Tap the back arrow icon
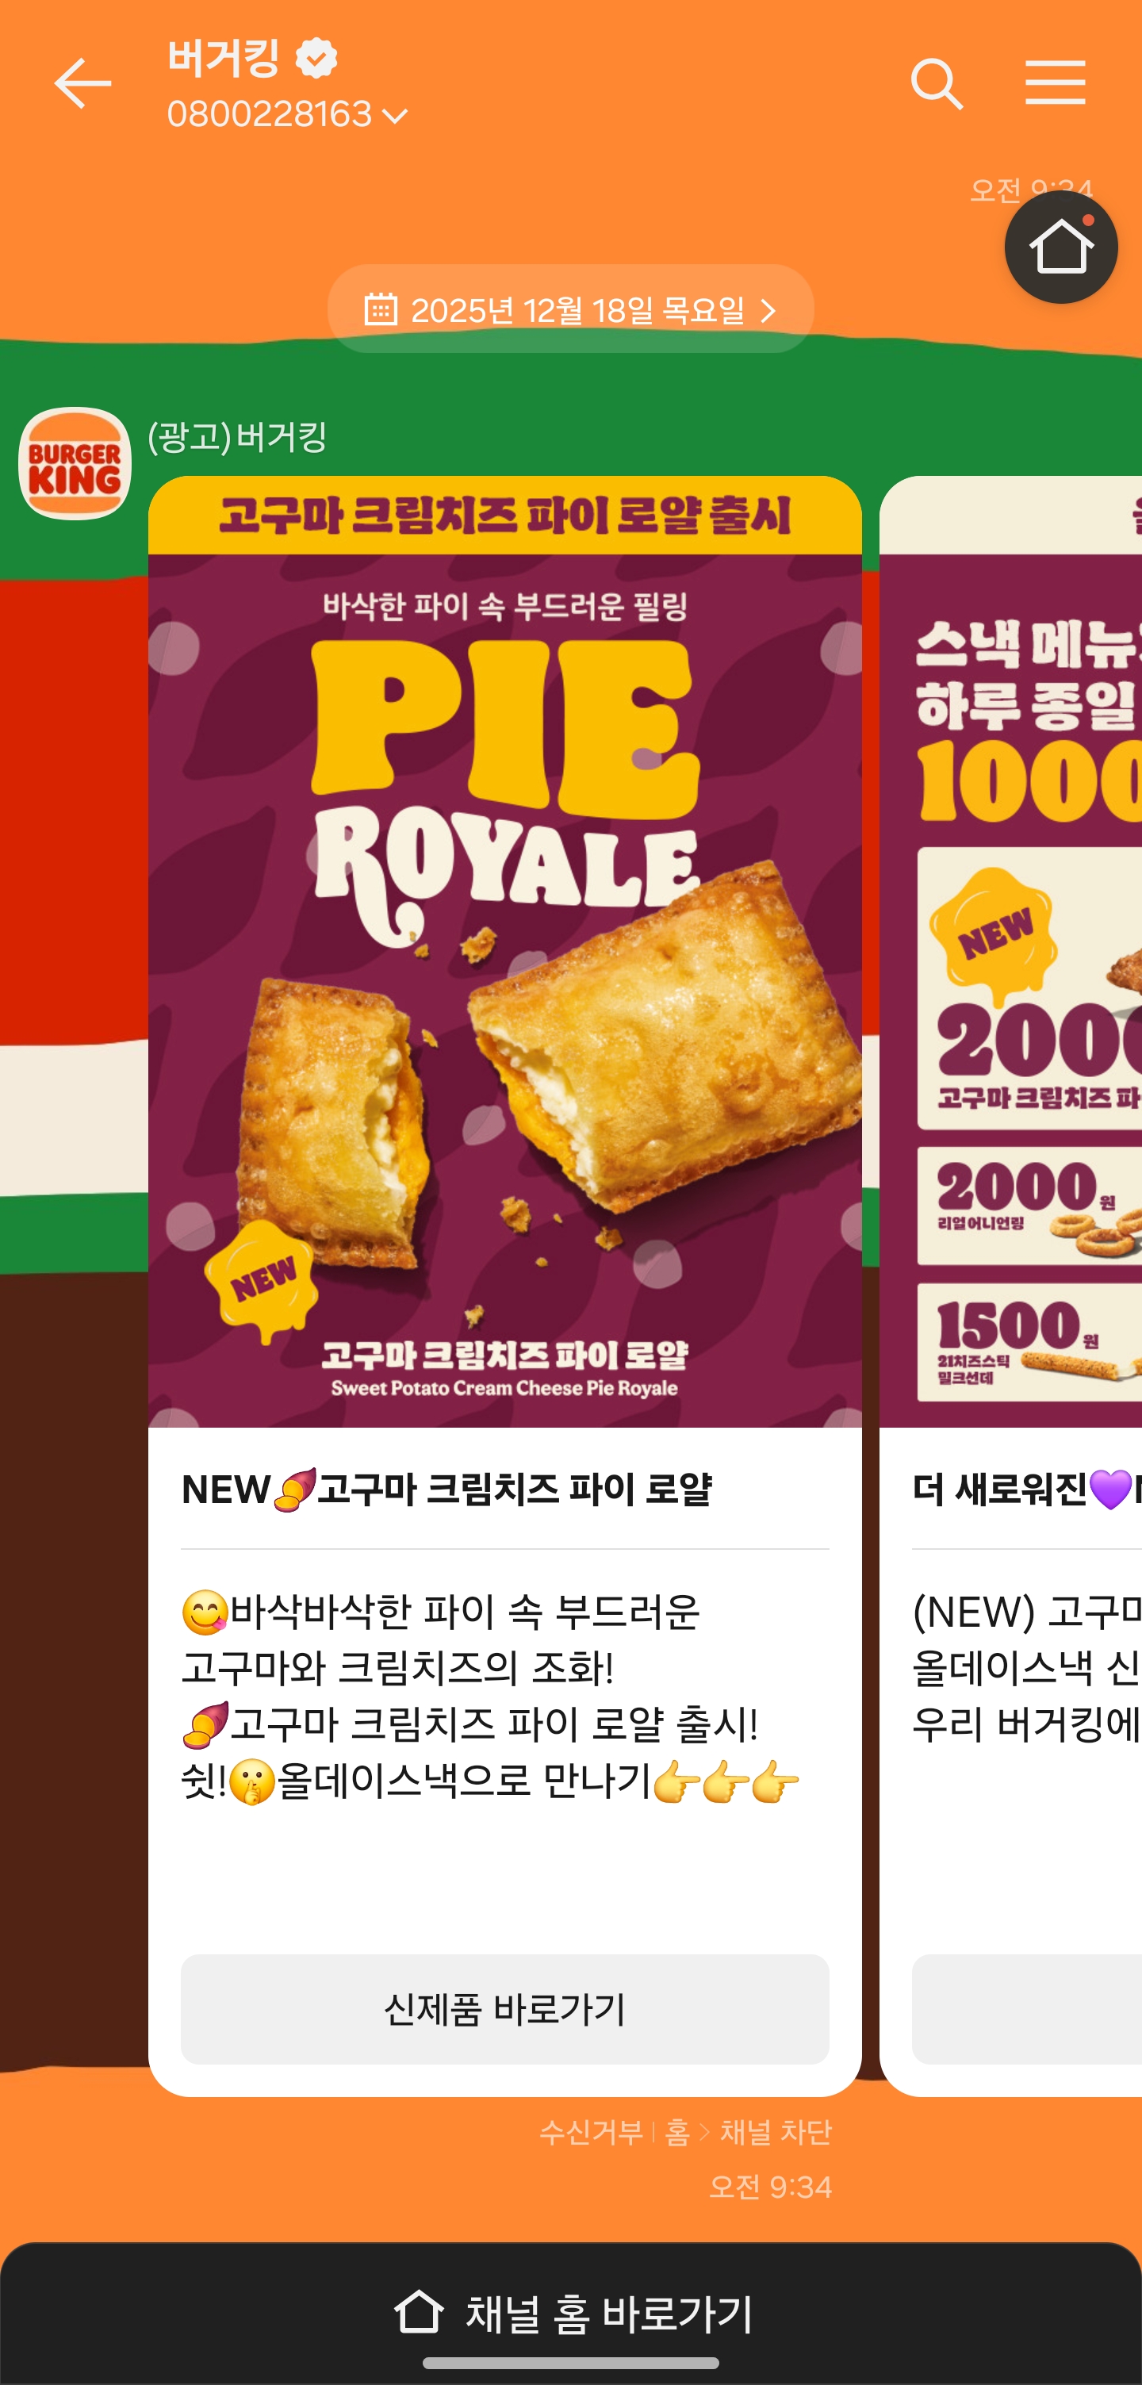This screenshot has width=1142, height=2385. point(82,83)
